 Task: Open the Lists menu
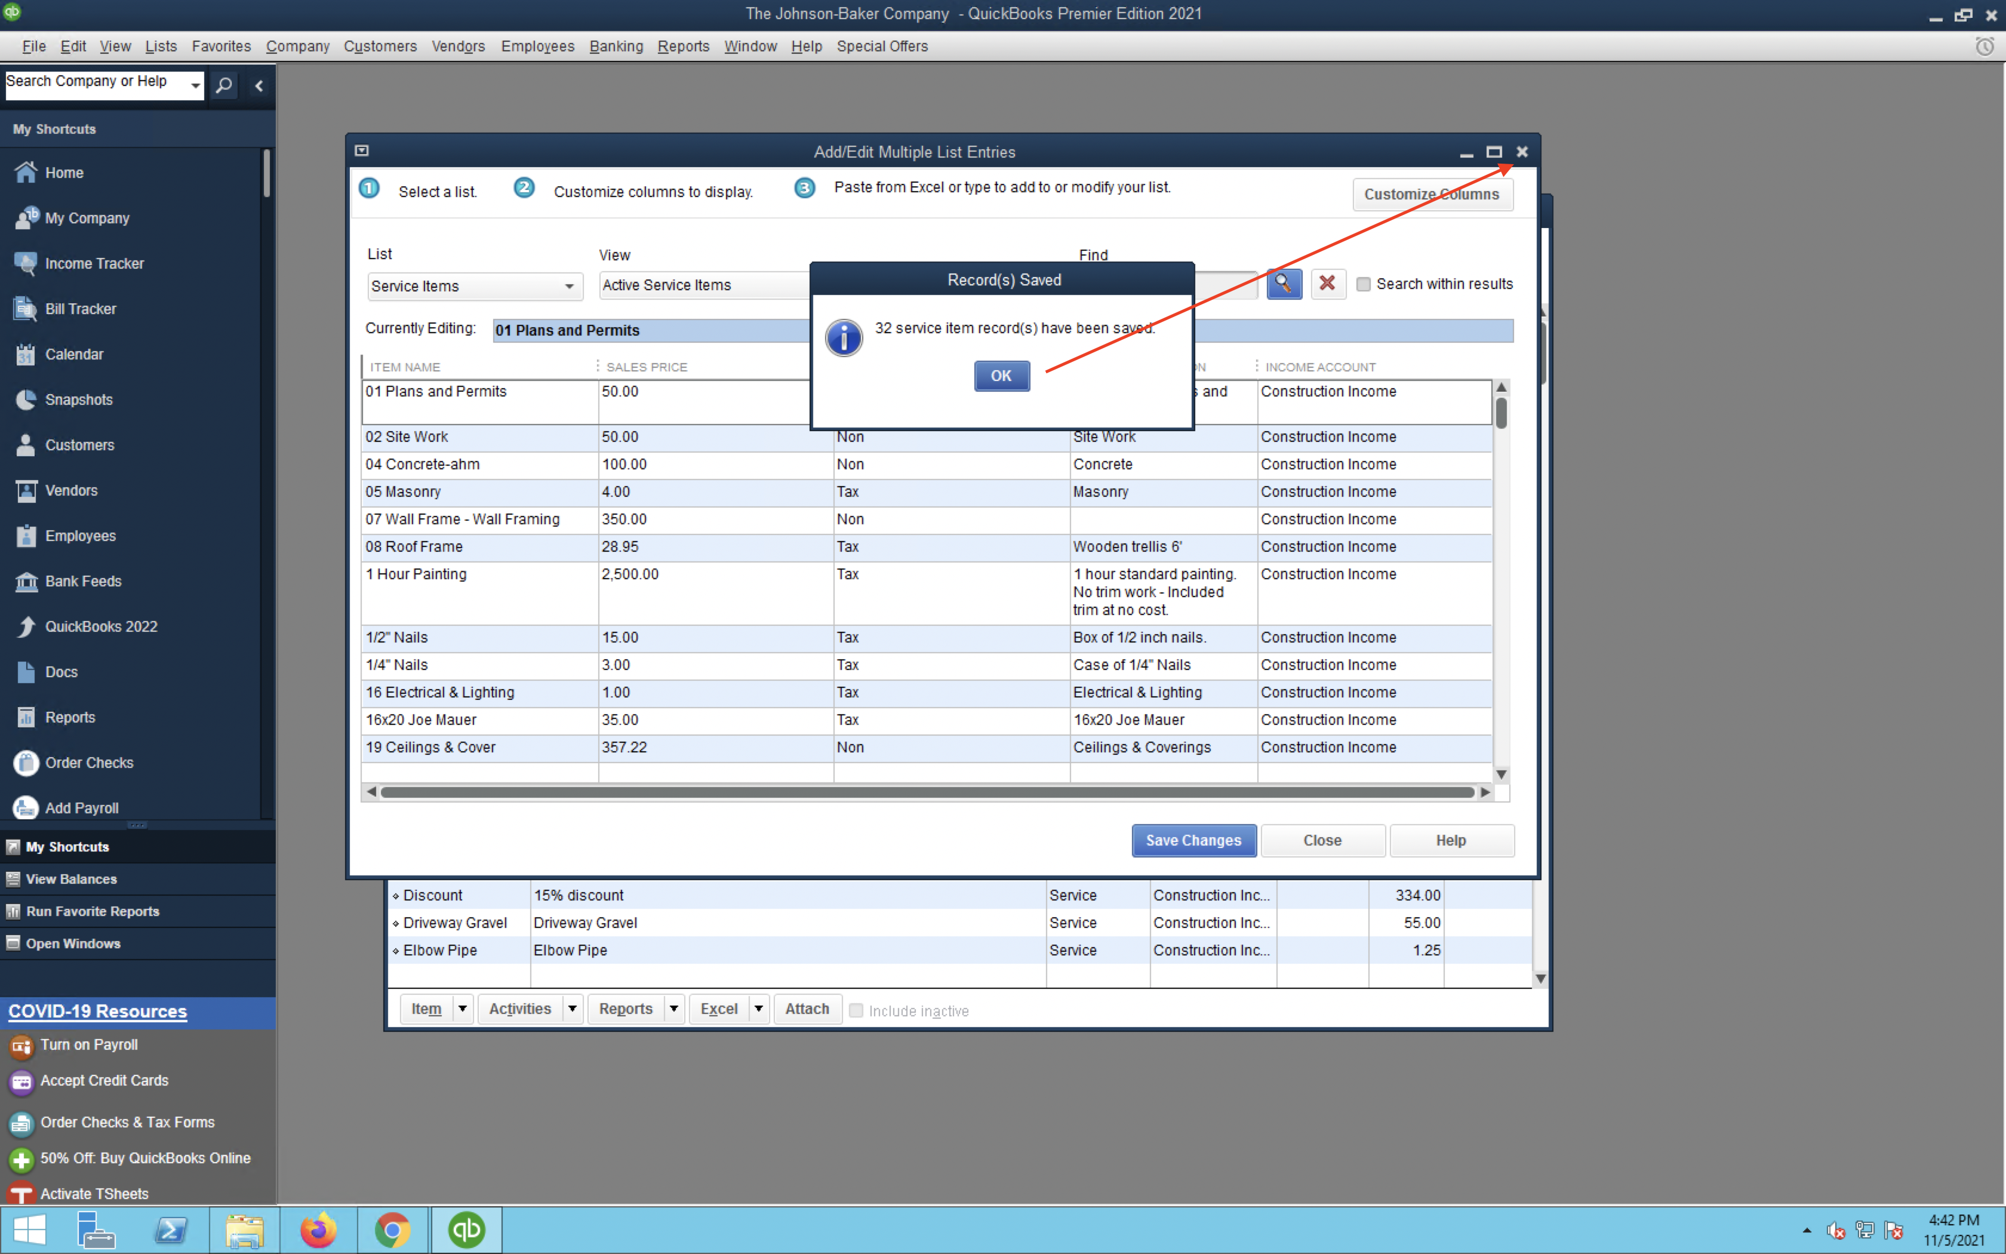click(161, 47)
